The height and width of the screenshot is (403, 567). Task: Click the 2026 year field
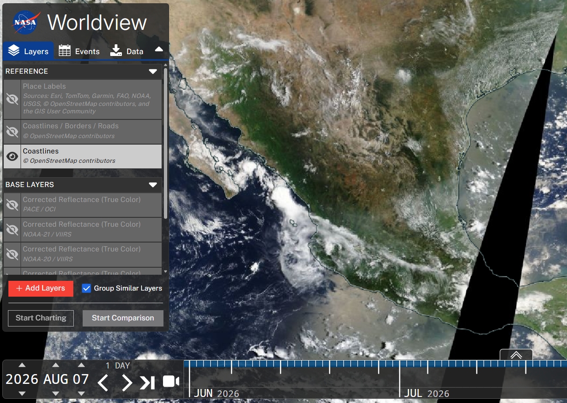pos(22,379)
